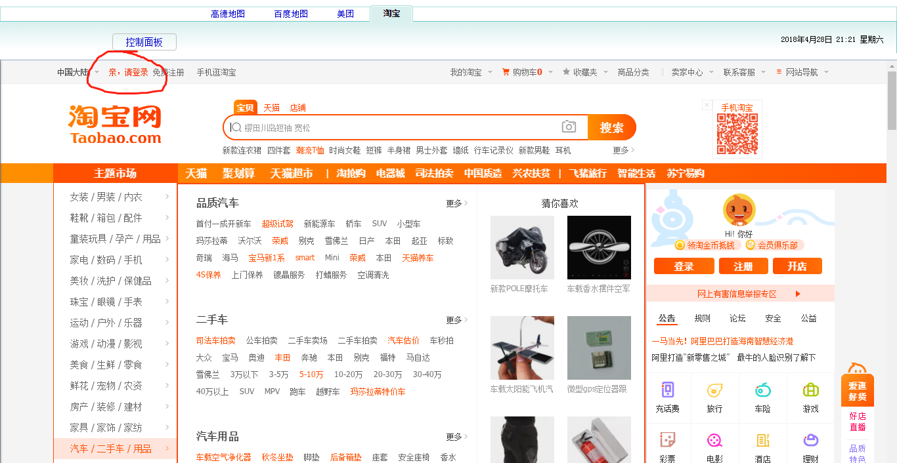Expand 更多 after hot search keywords
The height and width of the screenshot is (463, 897).
pyautogui.click(x=624, y=150)
